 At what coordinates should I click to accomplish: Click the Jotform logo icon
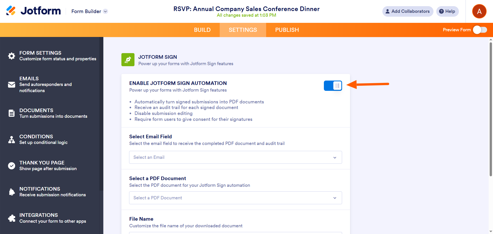pos(11,11)
